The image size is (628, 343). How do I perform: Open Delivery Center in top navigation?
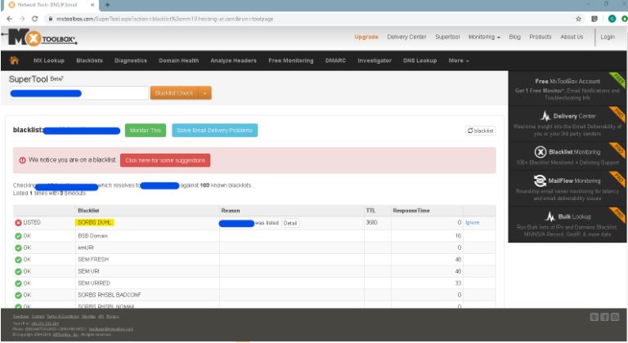(x=406, y=37)
